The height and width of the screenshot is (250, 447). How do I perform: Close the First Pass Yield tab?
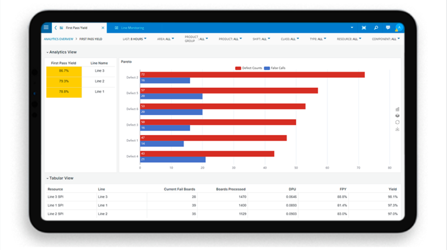coord(103,28)
